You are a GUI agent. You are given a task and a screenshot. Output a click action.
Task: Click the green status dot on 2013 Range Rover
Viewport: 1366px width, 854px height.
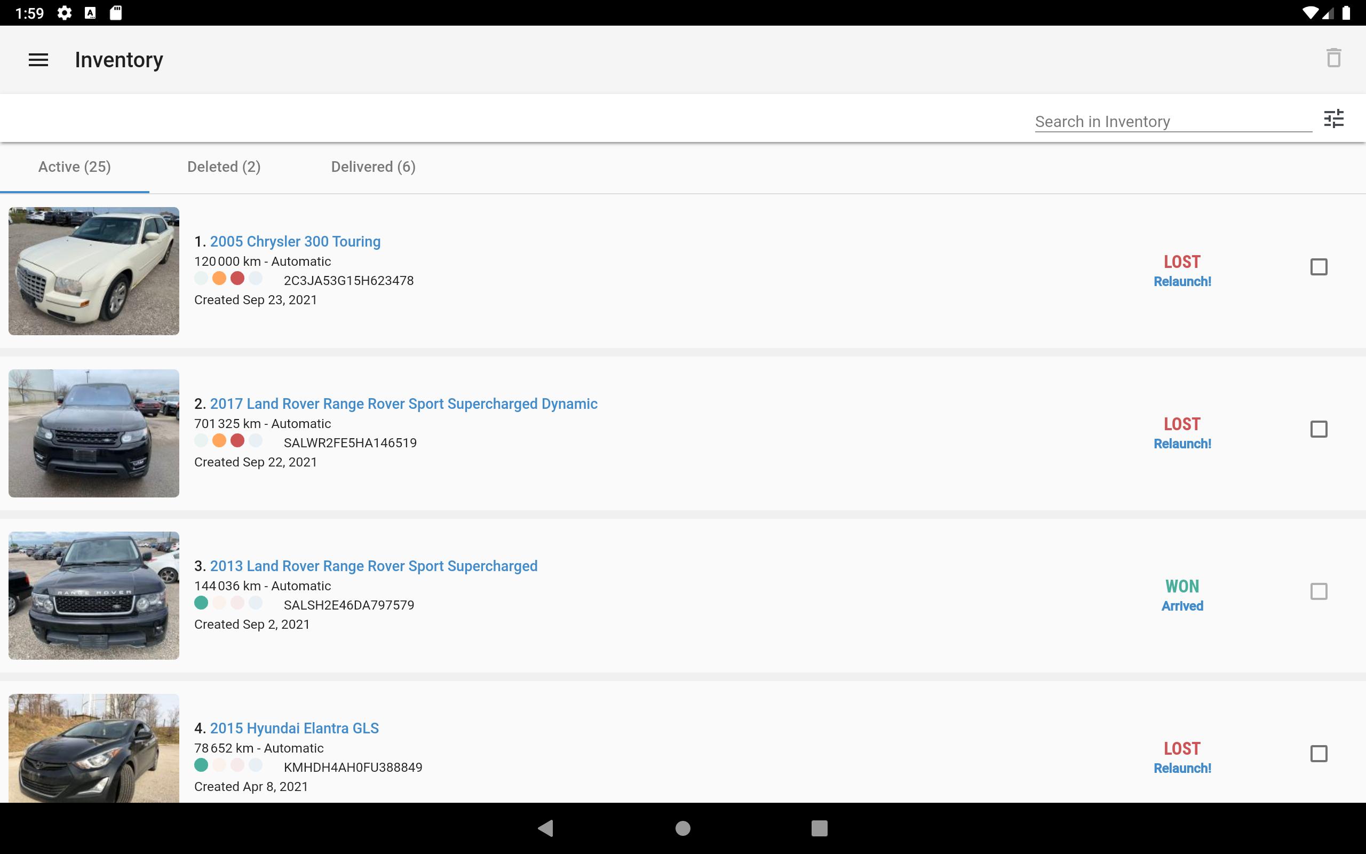(201, 603)
